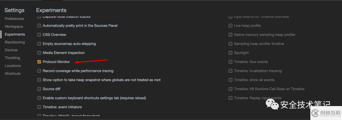The image size is (342, 120).
Task: Enable custom keyboard shortcuts settings tab option
Action: click(x=39, y=98)
